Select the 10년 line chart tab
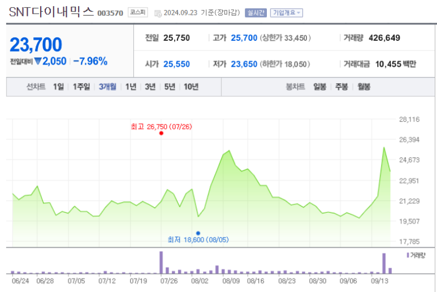 pos(191,87)
